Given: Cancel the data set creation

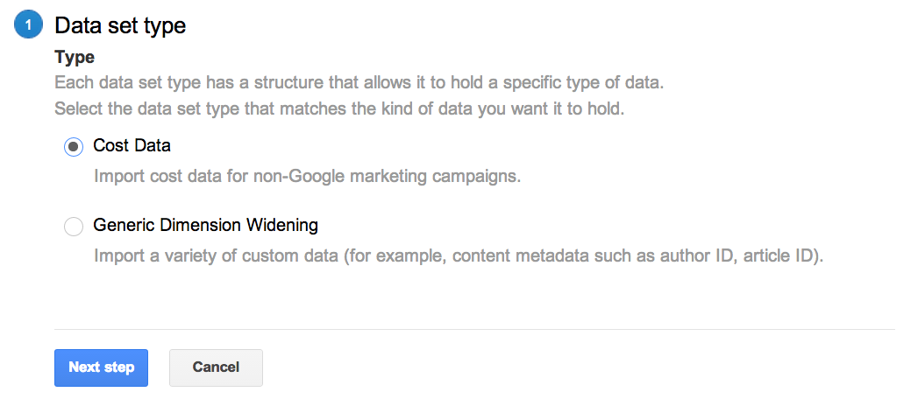Looking at the screenshot, I should 216,367.
